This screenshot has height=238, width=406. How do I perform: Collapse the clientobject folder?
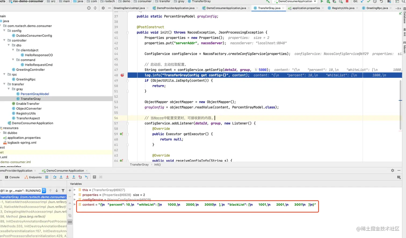click(x=13, y=50)
